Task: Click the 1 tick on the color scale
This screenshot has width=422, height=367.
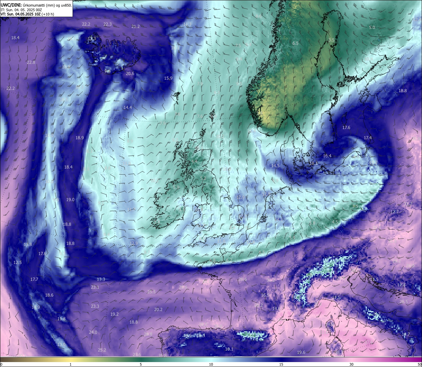Action: pyautogui.click(x=71, y=364)
